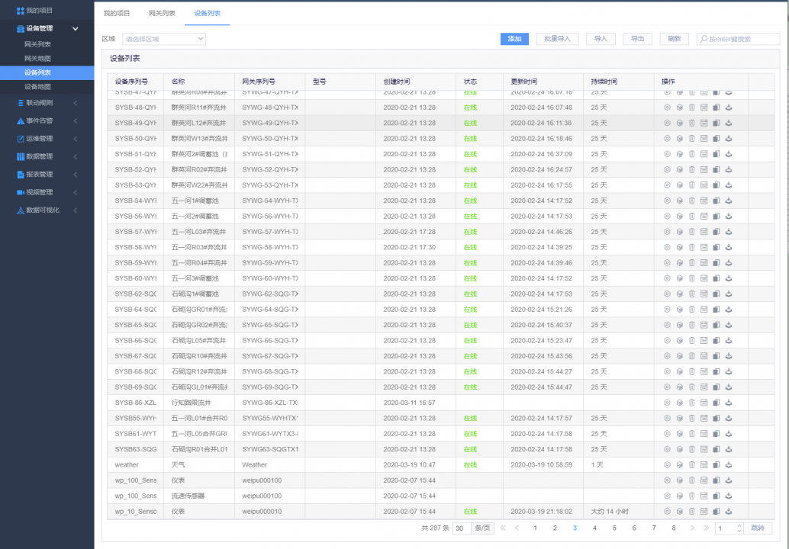Image resolution: width=789 pixels, height=549 pixels.
Task: Open detail panel icon for SYSB63-SQG row
Action: pyautogui.click(x=704, y=449)
